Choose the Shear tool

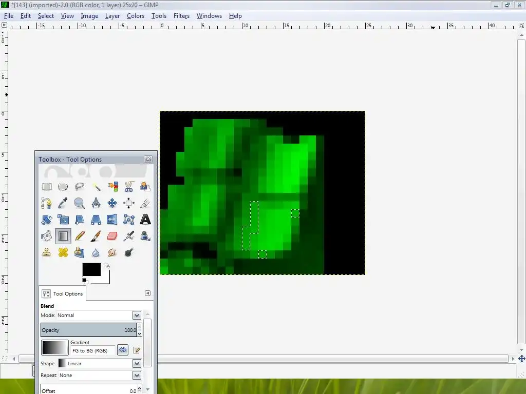coord(79,220)
